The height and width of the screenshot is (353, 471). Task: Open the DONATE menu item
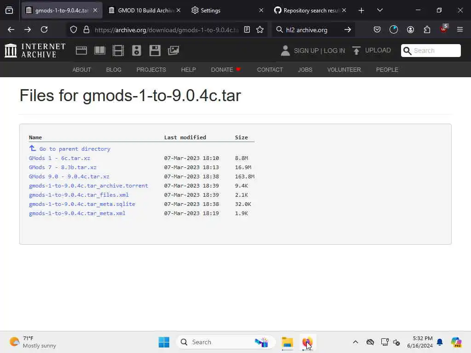(x=225, y=70)
